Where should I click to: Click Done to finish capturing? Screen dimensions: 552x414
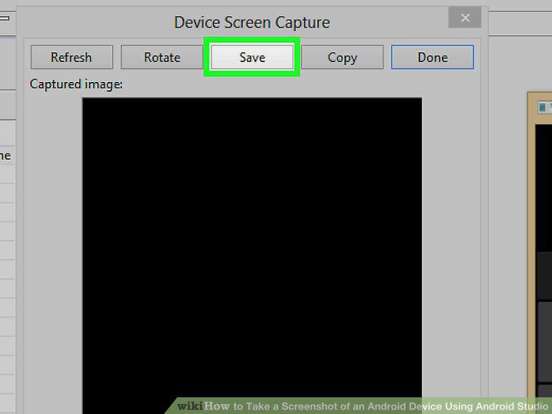432,57
